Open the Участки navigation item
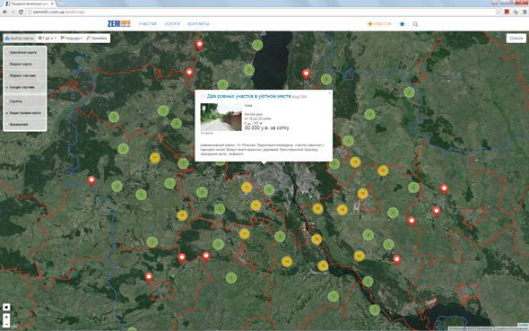 click(x=147, y=24)
